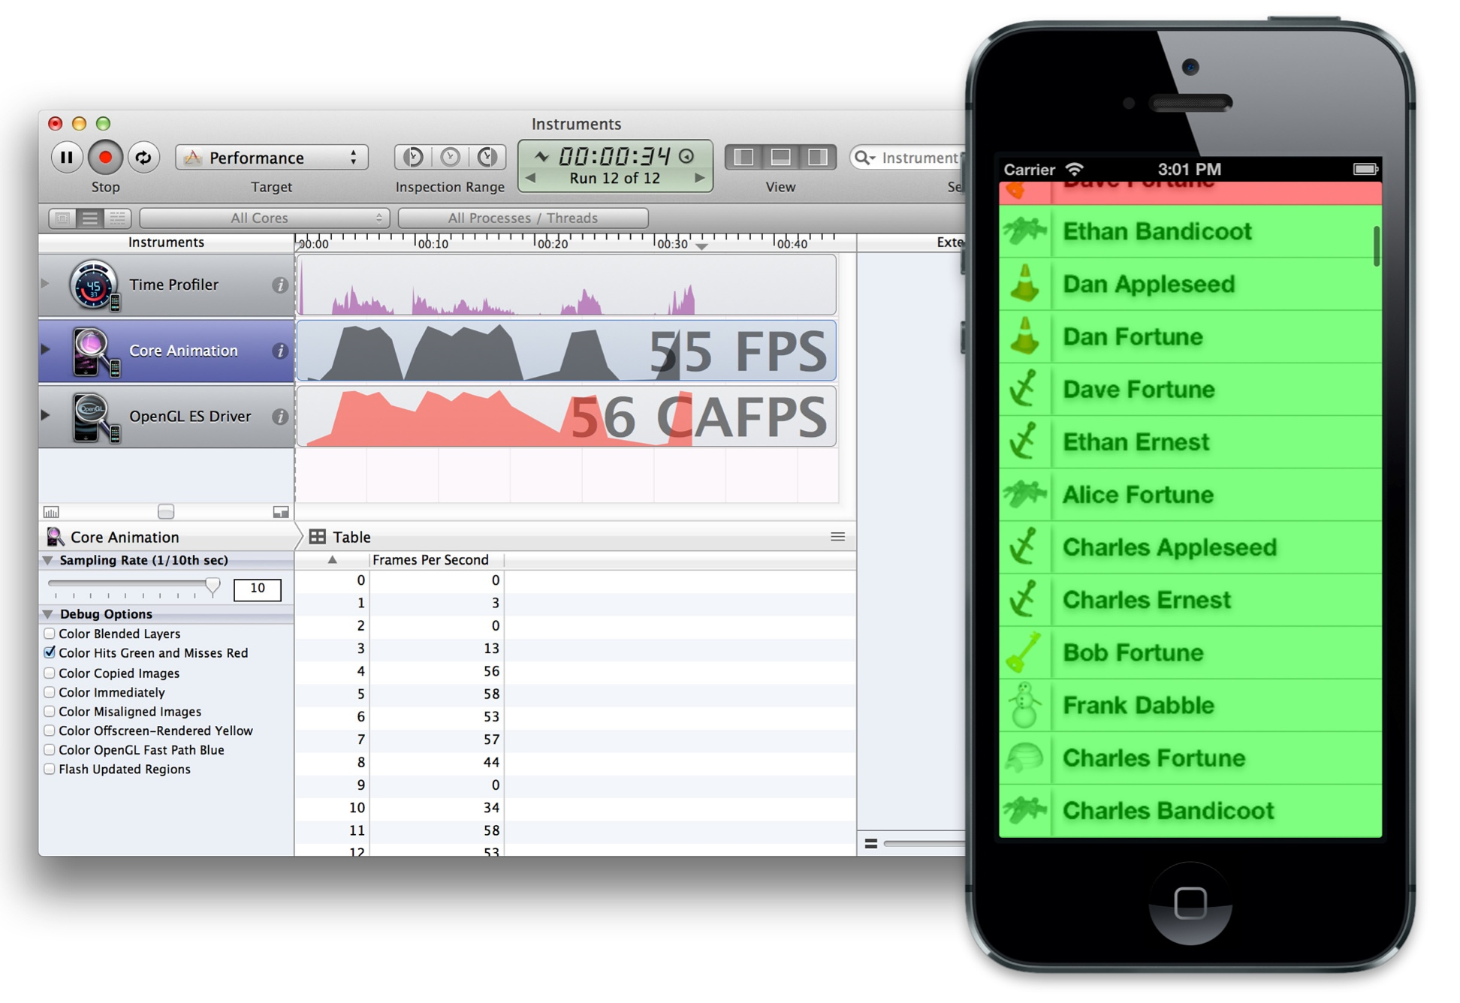Viewport: 1460px width, 1003px height.
Task: Open the Table detail view selector
Action: (340, 537)
